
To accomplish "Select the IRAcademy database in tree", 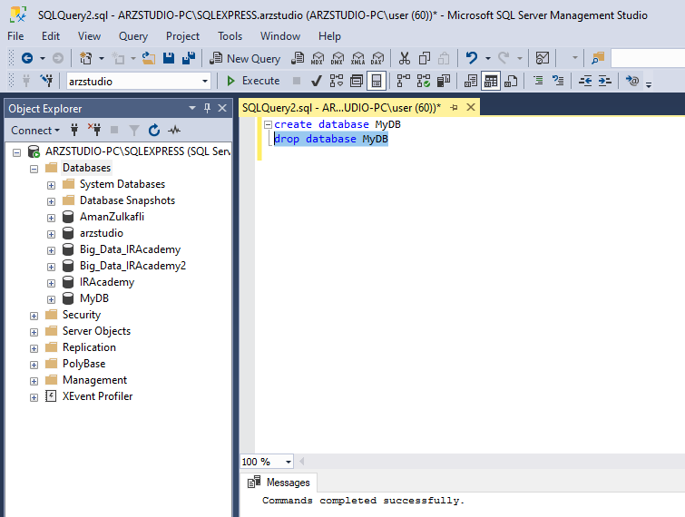I will 106,282.
